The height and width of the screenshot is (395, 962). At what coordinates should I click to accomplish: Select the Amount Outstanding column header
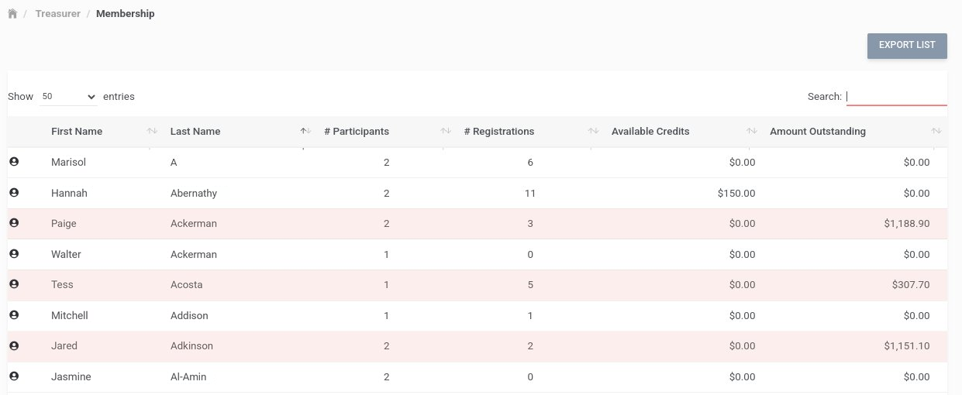tap(818, 132)
